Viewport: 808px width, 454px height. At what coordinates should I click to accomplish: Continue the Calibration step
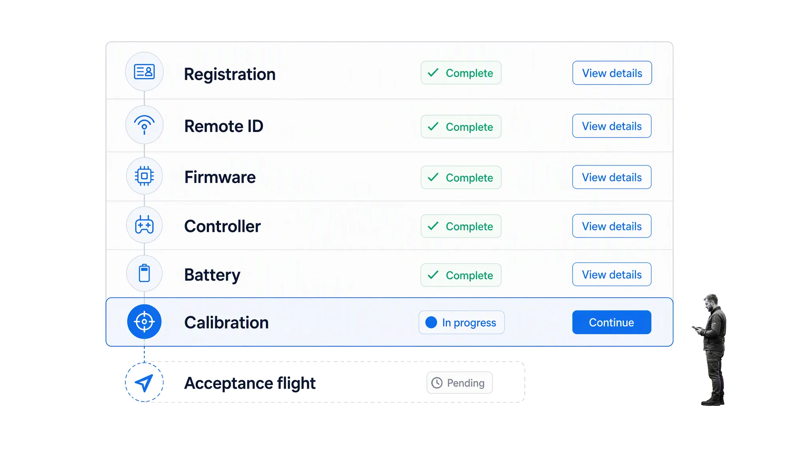click(612, 322)
